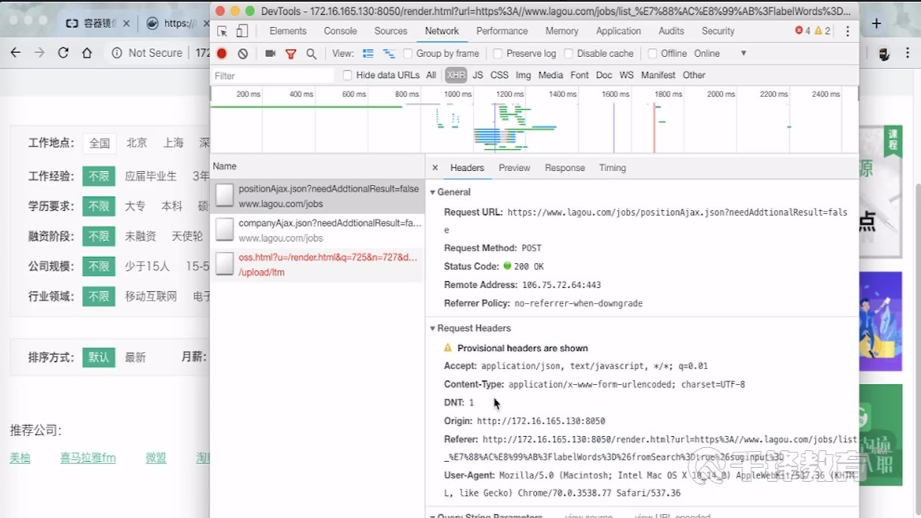Select the JS filter type
The image size is (921, 518).
478,75
